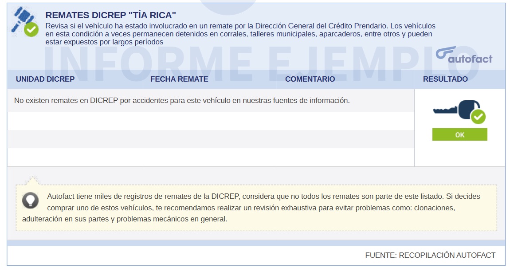Expand the COMENTARIO column header

tap(310, 79)
